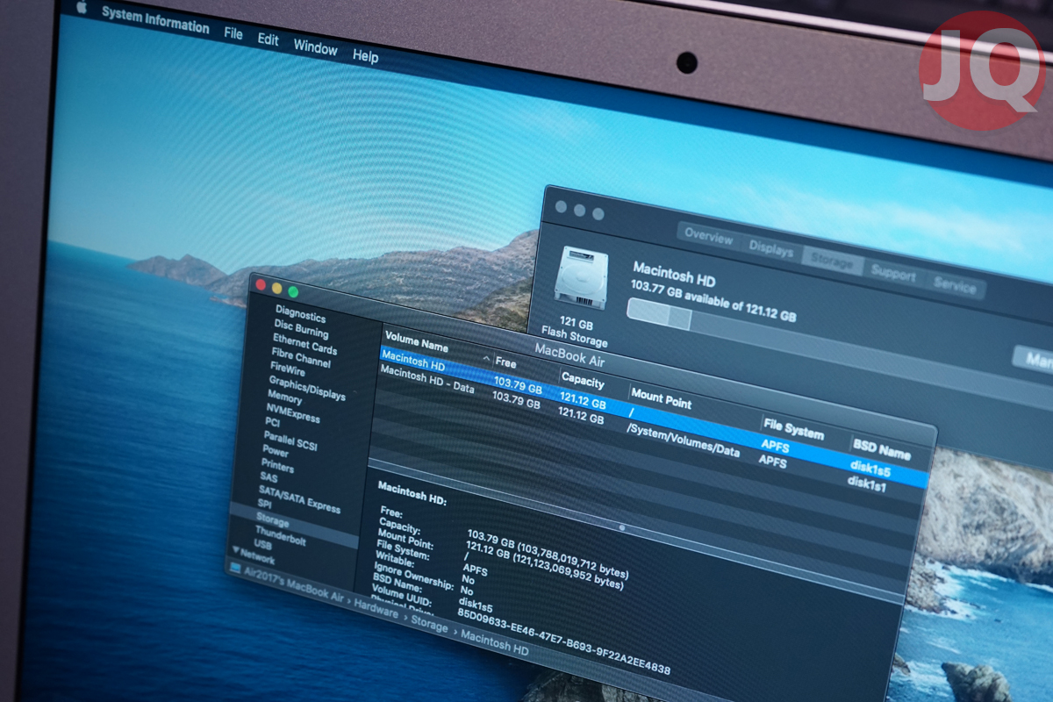
Task: Click the disk1s1 BSD name cell
Action: [x=866, y=484]
